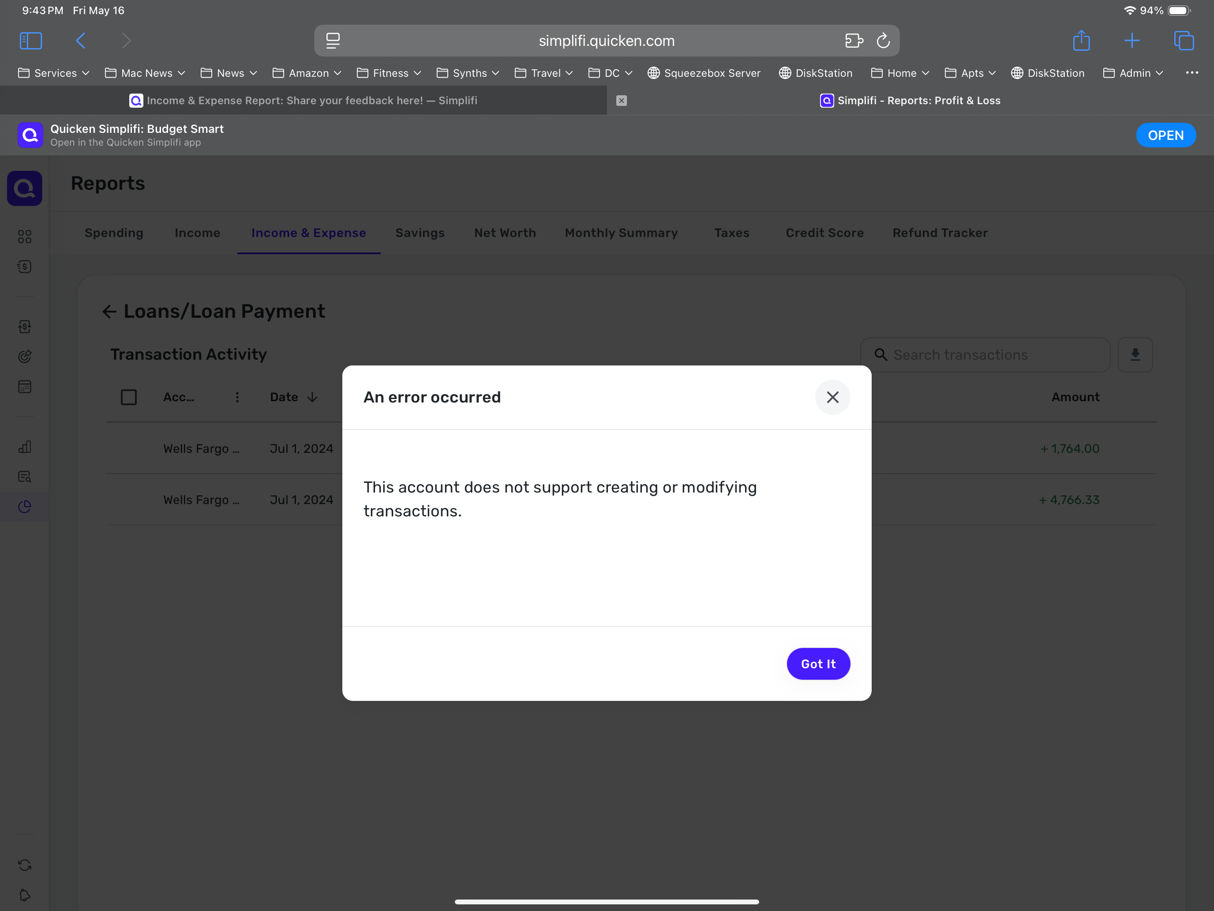Switch to the Savings report tab
1214x911 pixels.
420,233
